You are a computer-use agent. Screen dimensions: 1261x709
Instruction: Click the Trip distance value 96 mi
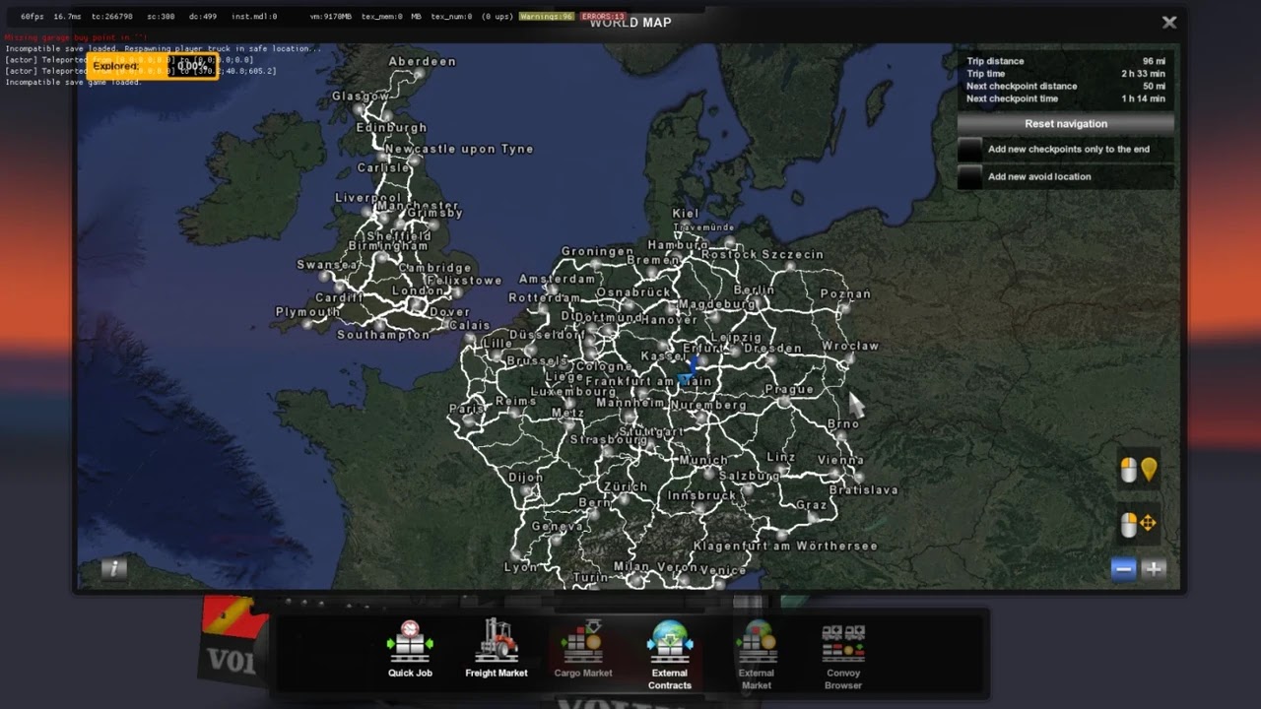[1154, 61]
